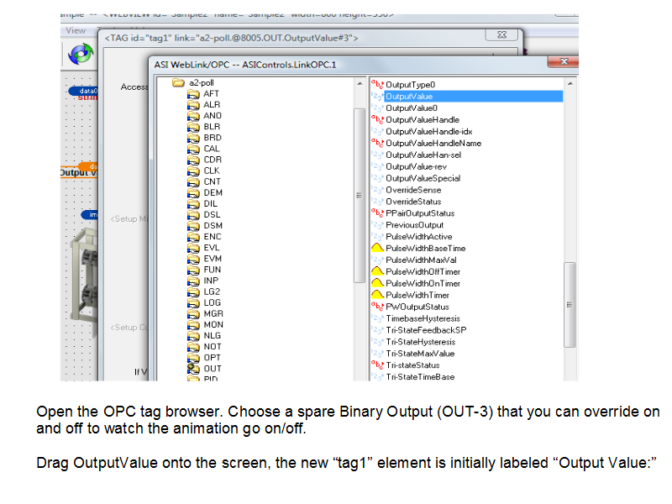Click the CLK folder icon

(x=193, y=171)
